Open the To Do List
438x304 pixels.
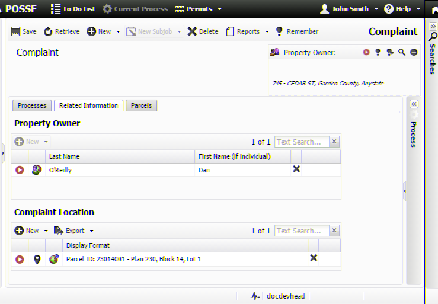pyautogui.click(x=73, y=9)
